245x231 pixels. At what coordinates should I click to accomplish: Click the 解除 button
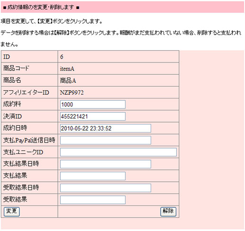click(x=168, y=212)
